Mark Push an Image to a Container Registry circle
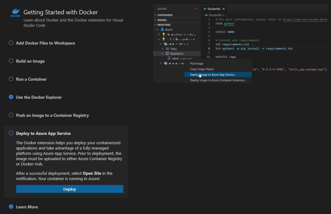 click(11, 115)
